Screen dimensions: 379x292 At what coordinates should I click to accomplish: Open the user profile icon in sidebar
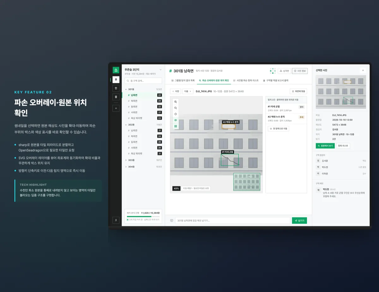[116, 220]
